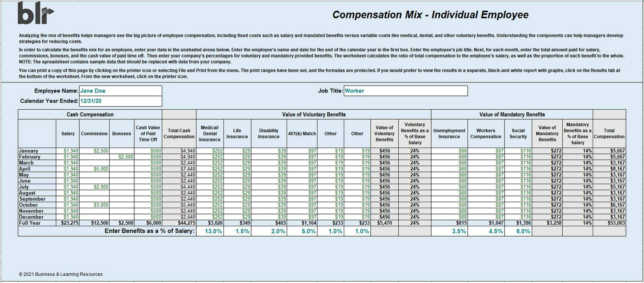Select the Full Year life insurance $349

[x=237, y=223]
